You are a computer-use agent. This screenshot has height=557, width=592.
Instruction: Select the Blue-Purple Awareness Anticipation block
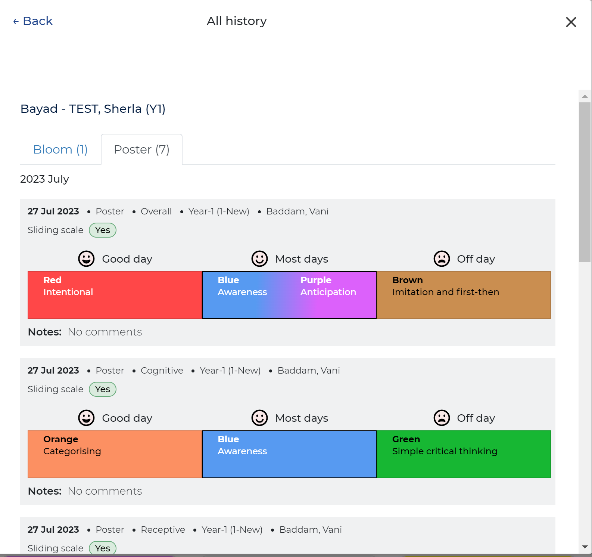click(x=289, y=295)
